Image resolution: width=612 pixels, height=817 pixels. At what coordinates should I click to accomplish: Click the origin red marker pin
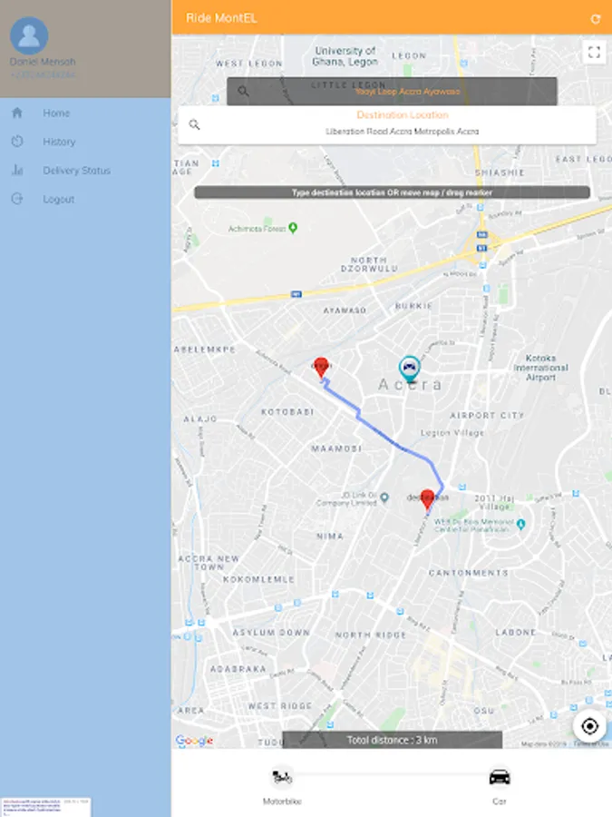321,368
